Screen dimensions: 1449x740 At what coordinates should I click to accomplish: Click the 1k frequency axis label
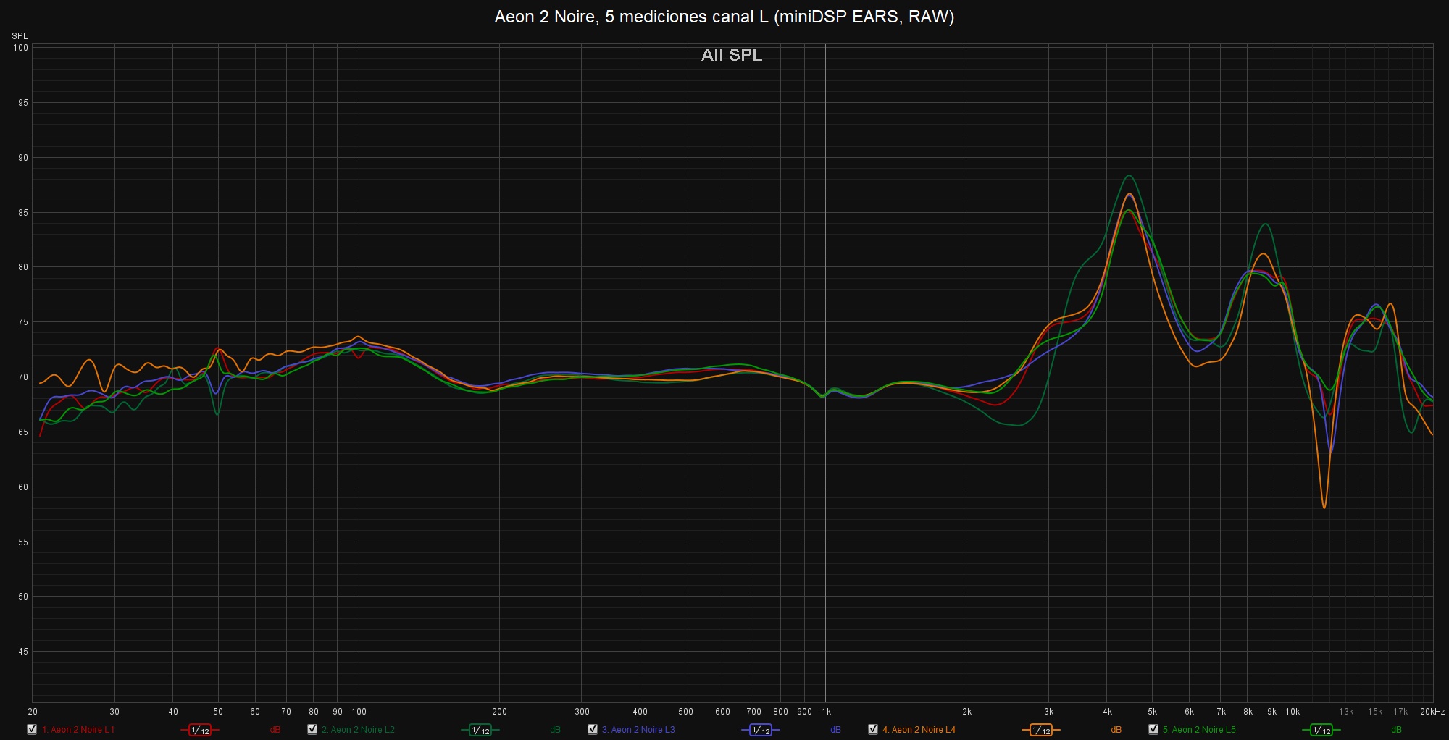coord(826,712)
